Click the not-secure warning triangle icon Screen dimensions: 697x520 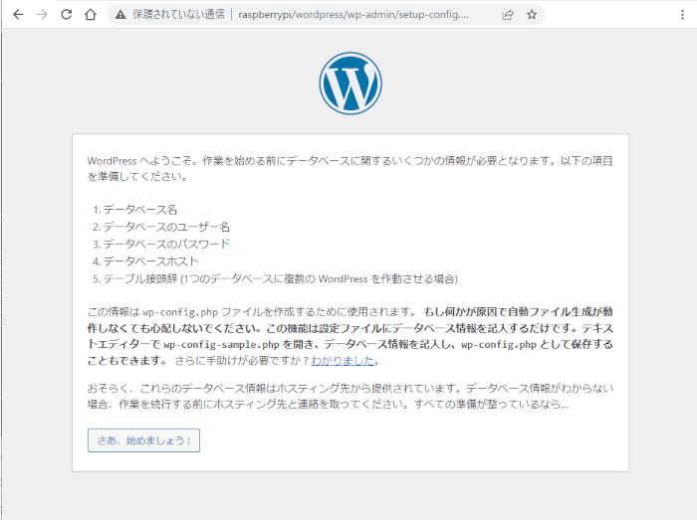tap(120, 15)
